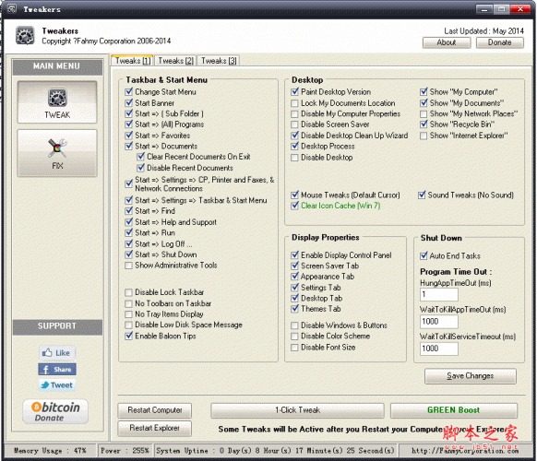Open the TWEAK section in main menu
537x461 pixels.
(57, 102)
